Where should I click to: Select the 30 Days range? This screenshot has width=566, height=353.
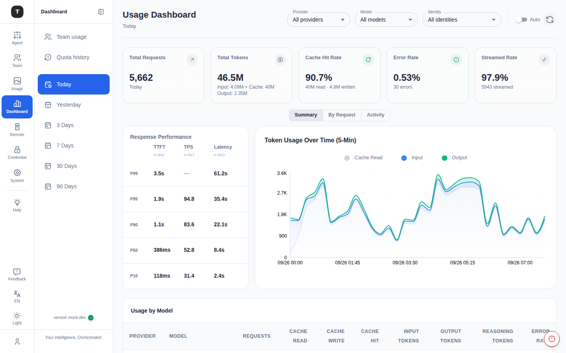point(74,166)
